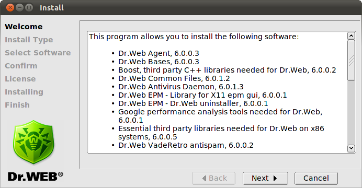Click the Dr.Web green shield logo

33,142
